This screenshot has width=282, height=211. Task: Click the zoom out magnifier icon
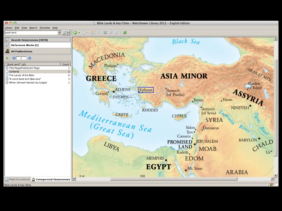click(x=117, y=33)
